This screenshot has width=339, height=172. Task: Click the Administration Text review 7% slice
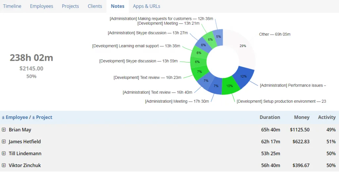tap(206, 81)
